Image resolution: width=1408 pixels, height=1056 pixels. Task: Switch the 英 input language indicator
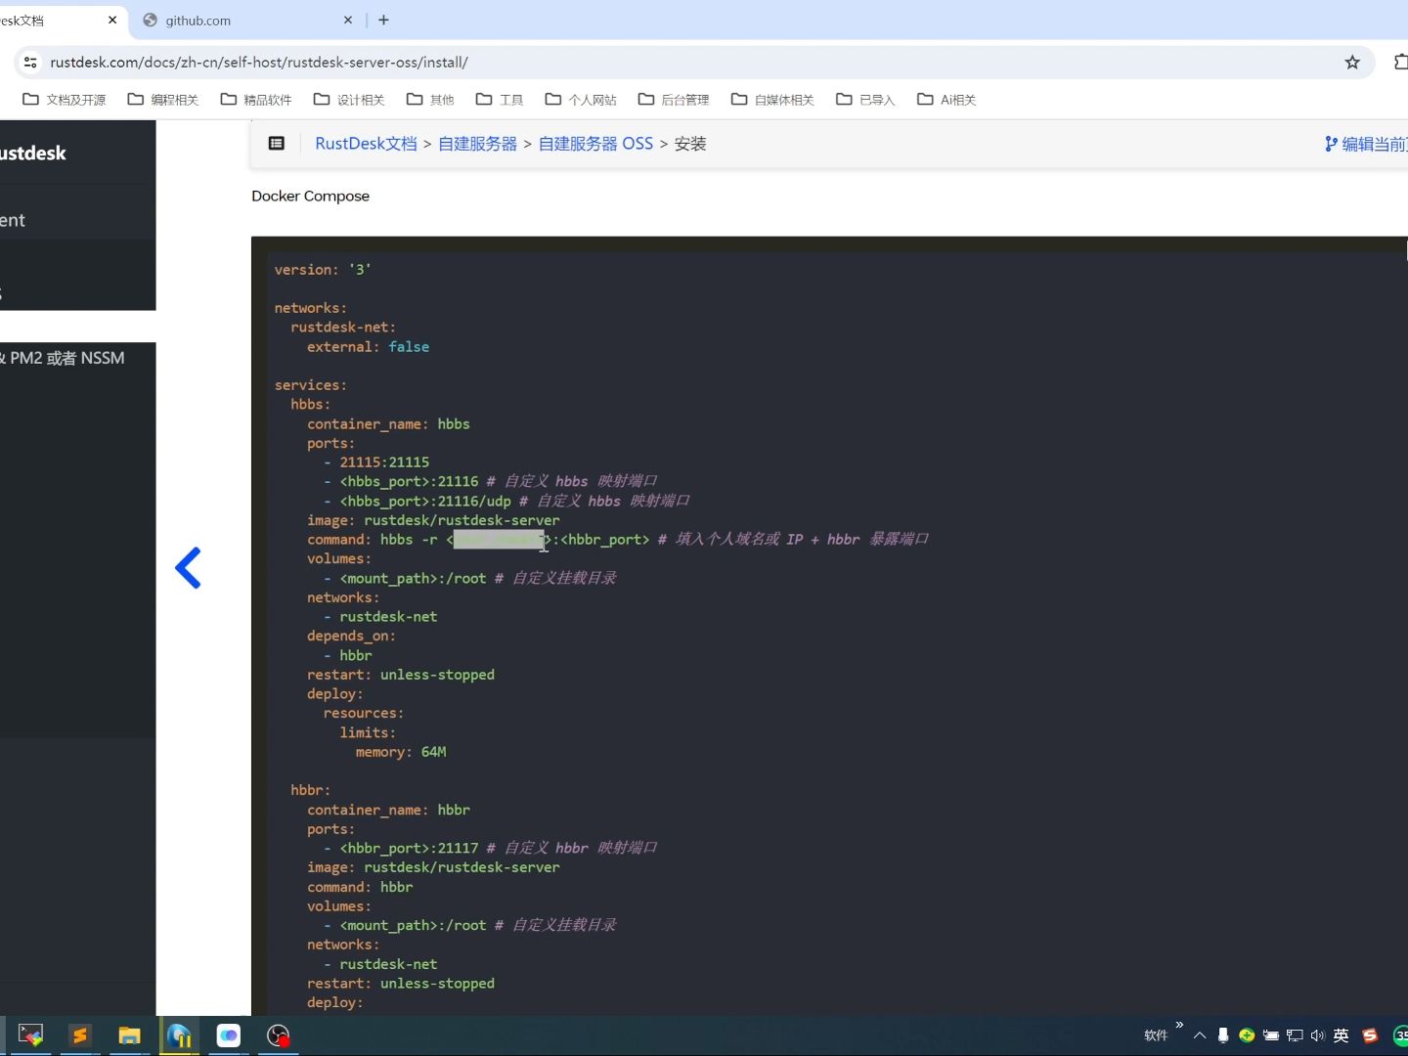(x=1342, y=1035)
